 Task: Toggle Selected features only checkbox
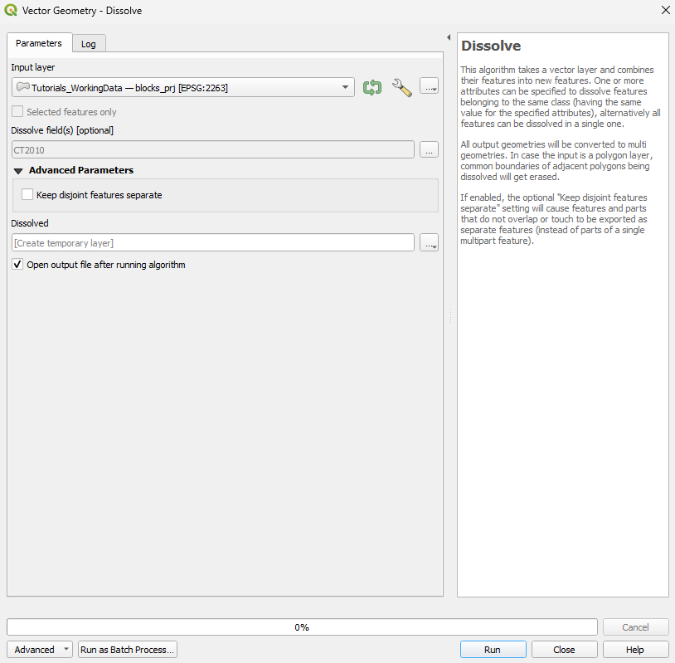tap(17, 111)
